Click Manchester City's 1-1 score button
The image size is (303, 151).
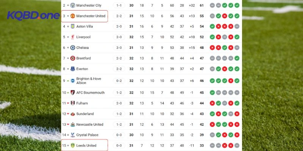coord(119,5)
